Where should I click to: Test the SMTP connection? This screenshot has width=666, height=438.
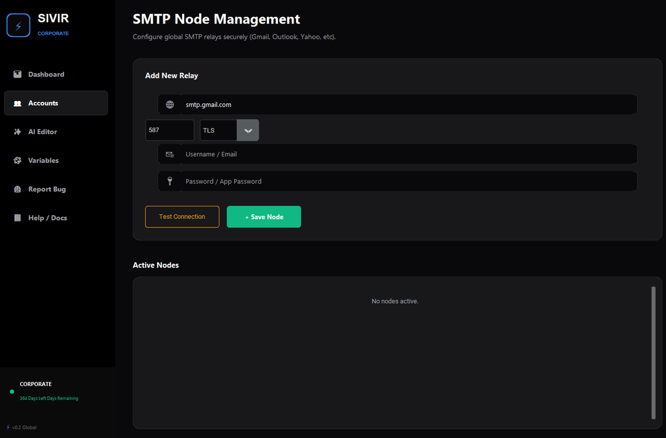(x=182, y=217)
